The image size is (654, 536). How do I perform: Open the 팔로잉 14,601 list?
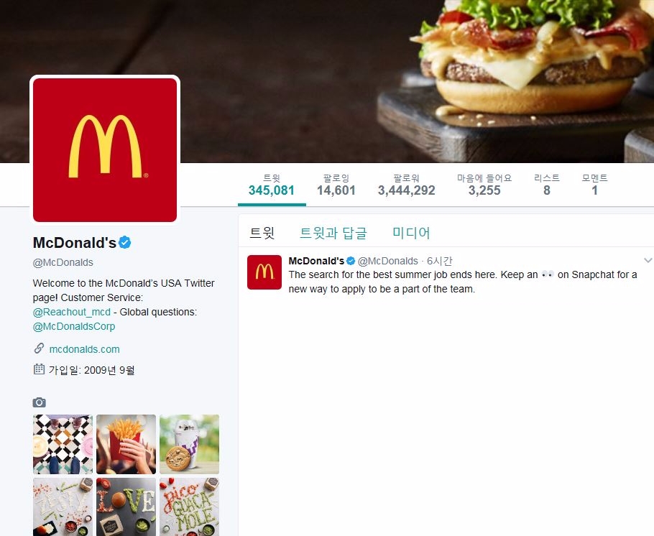(x=336, y=185)
